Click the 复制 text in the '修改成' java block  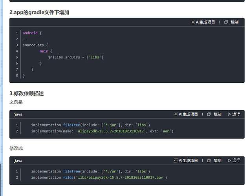pyautogui.click(x=217, y=160)
